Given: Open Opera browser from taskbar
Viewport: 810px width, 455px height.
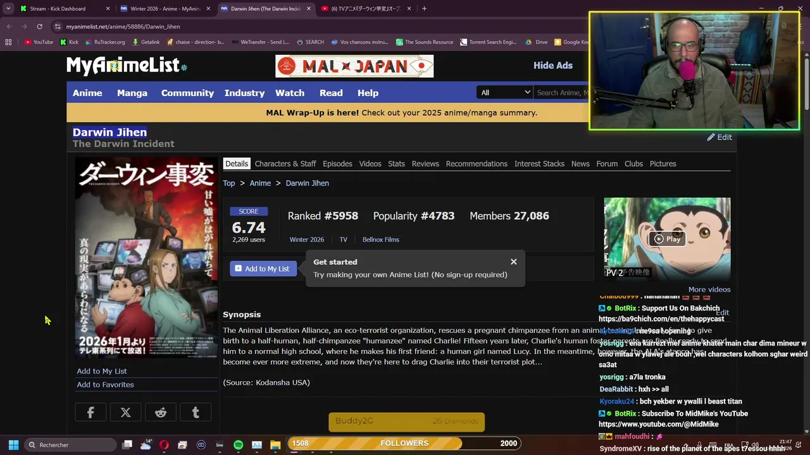Looking at the screenshot, I should click(x=164, y=445).
